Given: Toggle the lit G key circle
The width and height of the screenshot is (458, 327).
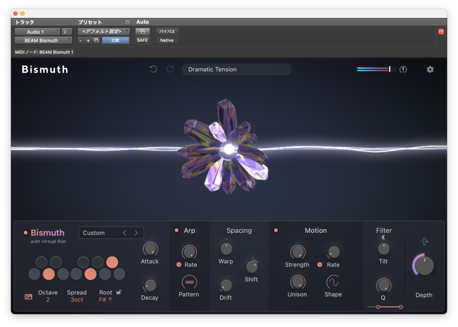Looking at the screenshot, I should tap(90, 274).
